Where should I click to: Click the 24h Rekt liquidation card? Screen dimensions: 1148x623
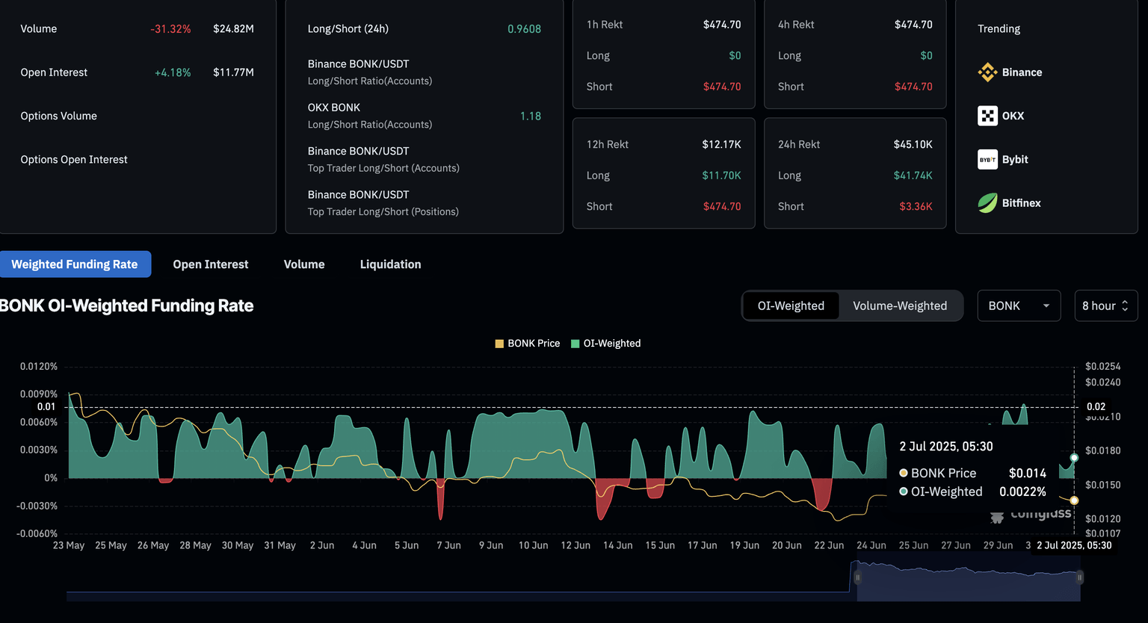pos(855,174)
